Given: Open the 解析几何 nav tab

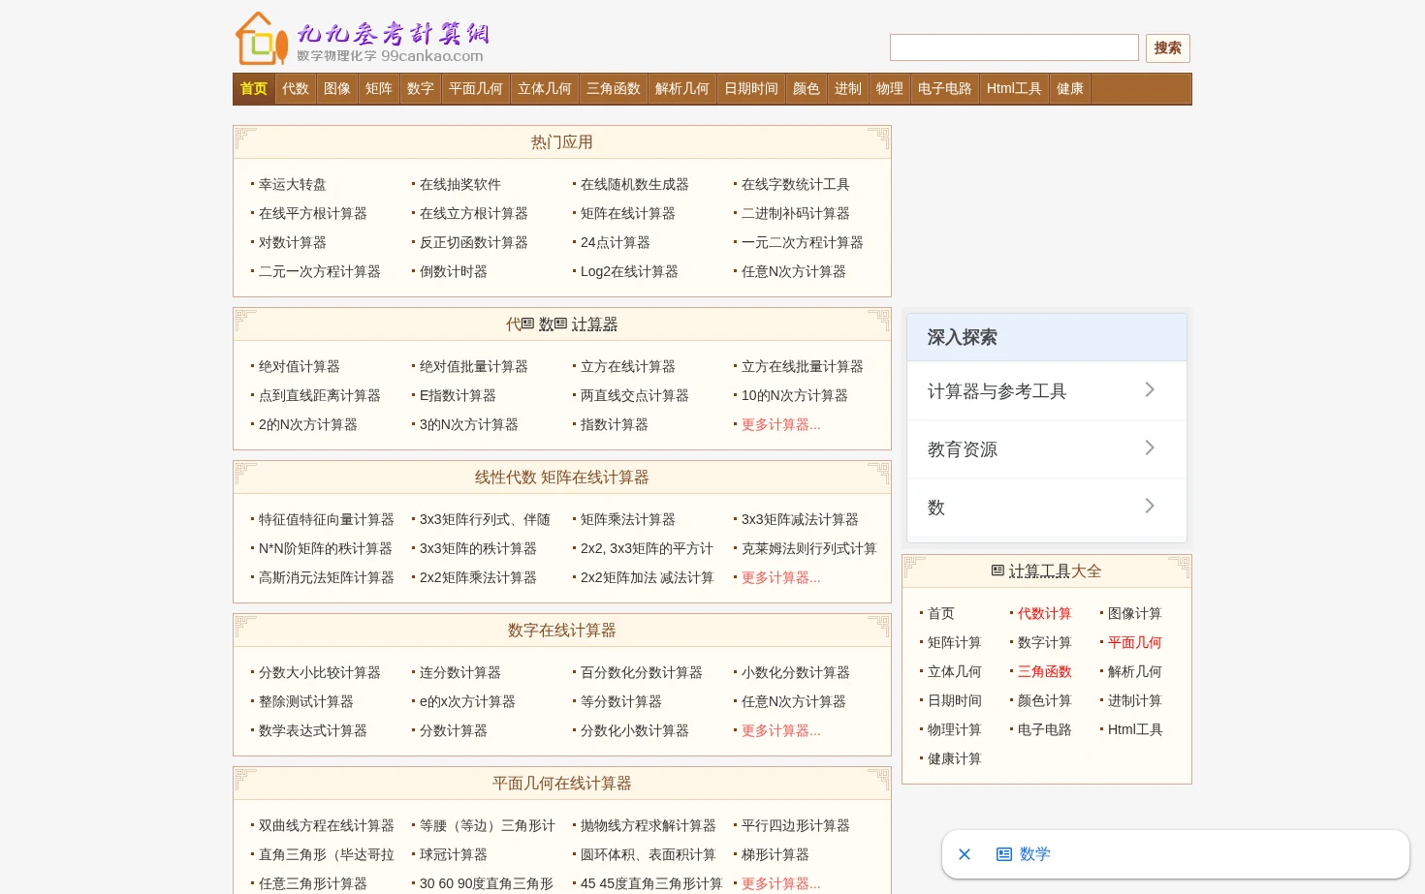Looking at the screenshot, I should click(682, 88).
